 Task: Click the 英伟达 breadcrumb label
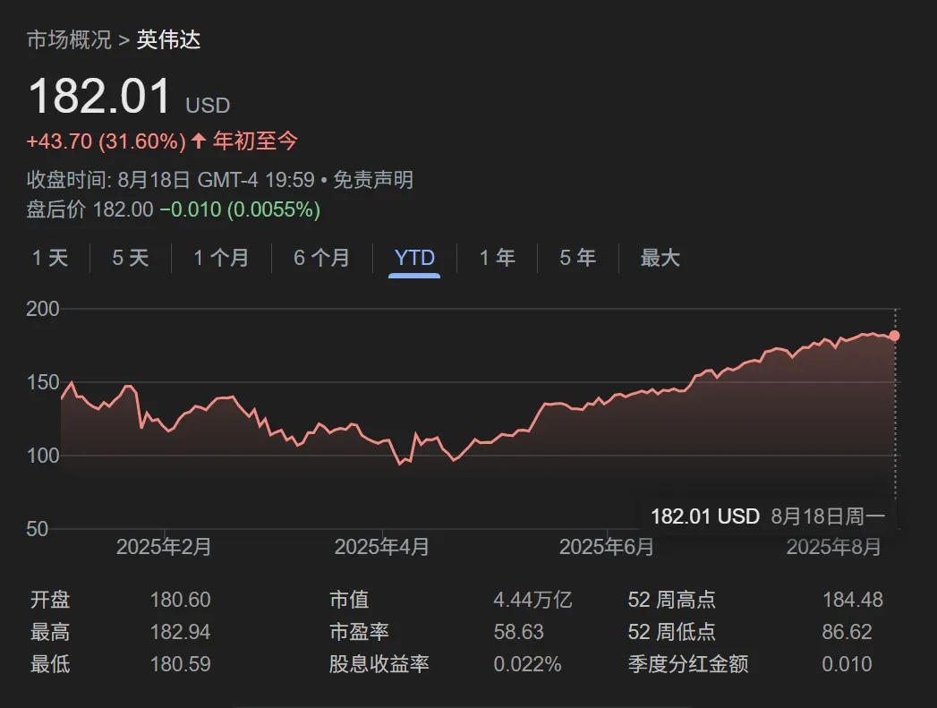(170, 40)
